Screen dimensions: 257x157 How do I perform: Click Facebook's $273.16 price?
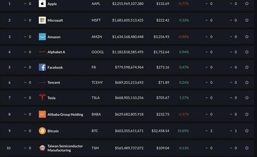point(162,67)
